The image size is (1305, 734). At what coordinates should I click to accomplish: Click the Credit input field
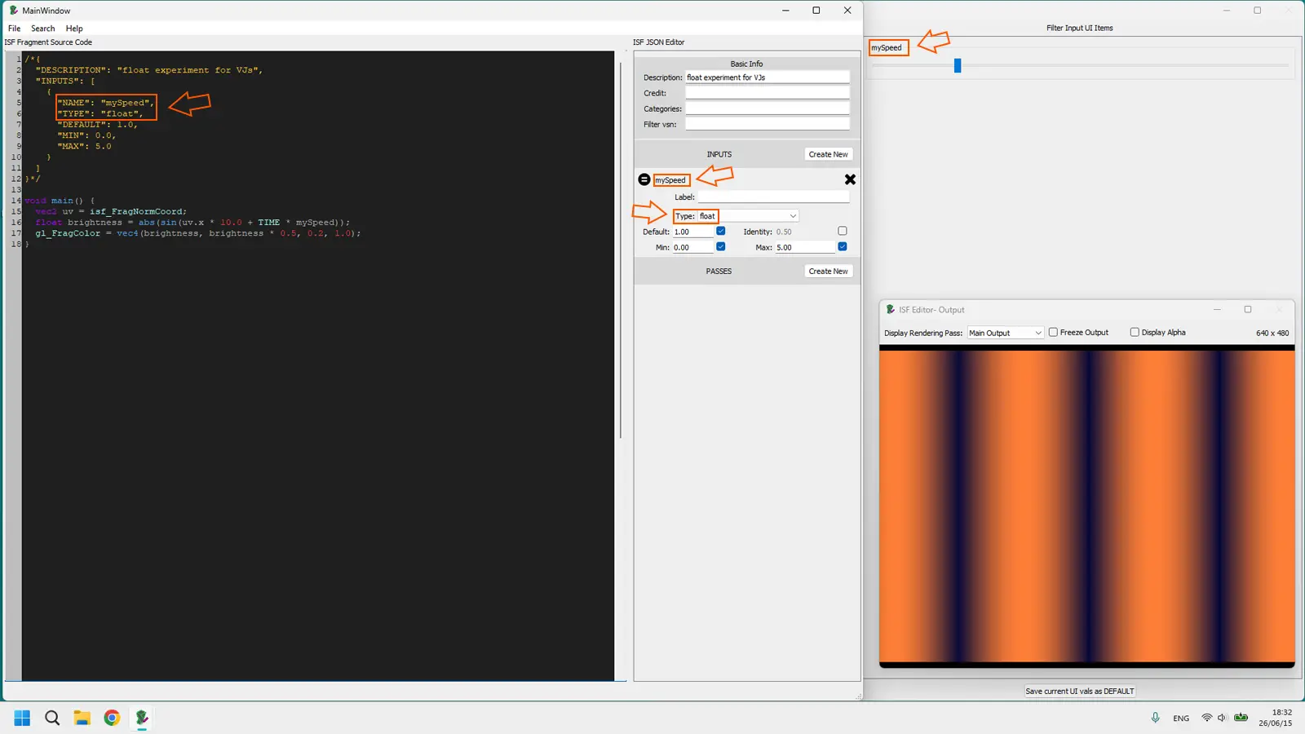[x=767, y=93]
